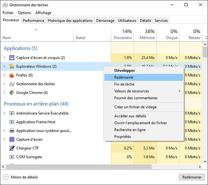Screen dimensions: 208x185
Task: Open the Options menu
Action: (24, 13)
